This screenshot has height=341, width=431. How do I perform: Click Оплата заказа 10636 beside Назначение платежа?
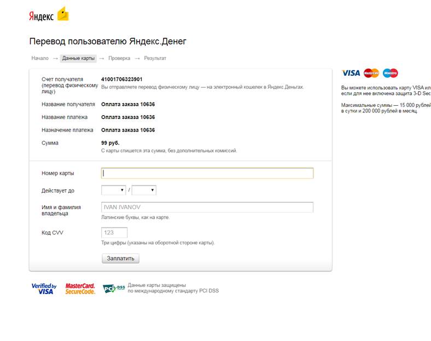[x=128, y=130]
